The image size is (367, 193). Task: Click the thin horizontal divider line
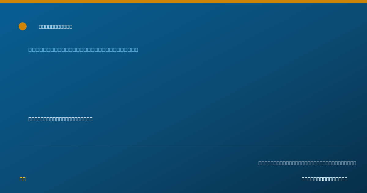coord(183,146)
